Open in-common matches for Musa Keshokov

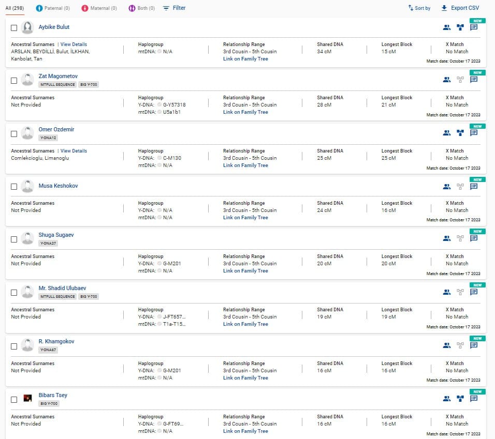coord(446,187)
